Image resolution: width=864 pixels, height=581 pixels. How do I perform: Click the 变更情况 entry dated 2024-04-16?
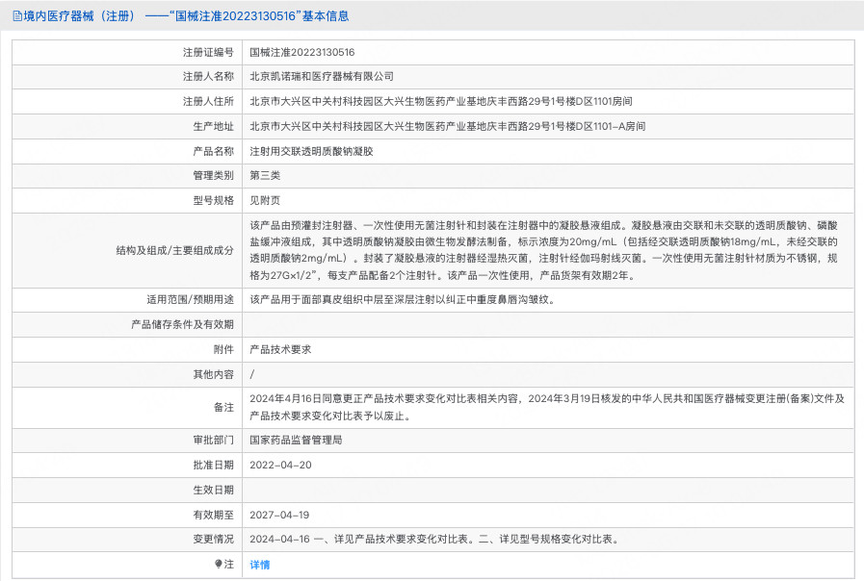click(434, 540)
